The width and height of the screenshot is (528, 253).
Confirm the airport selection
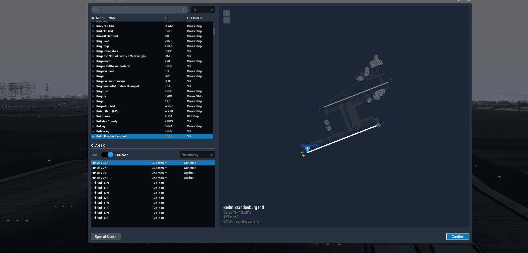pos(458,236)
